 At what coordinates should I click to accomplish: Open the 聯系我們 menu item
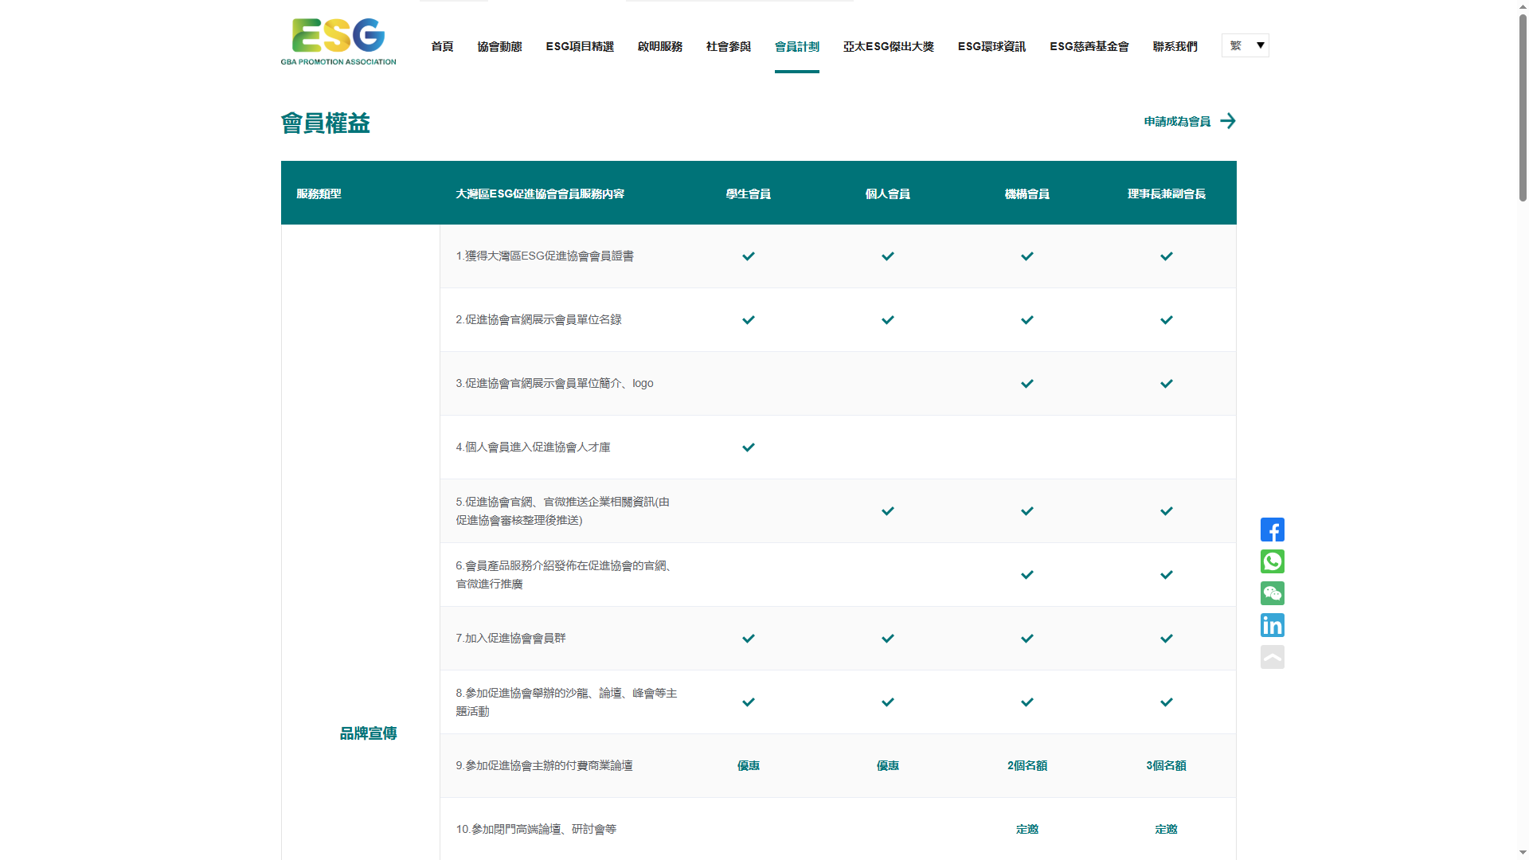1175,46
